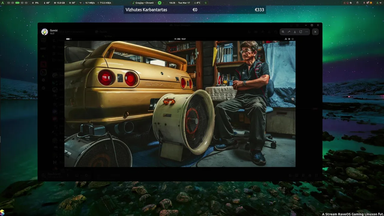Screen dimensions: 384x216
Task: Open the volume speaker icon in top panel
Action: point(380,3)
